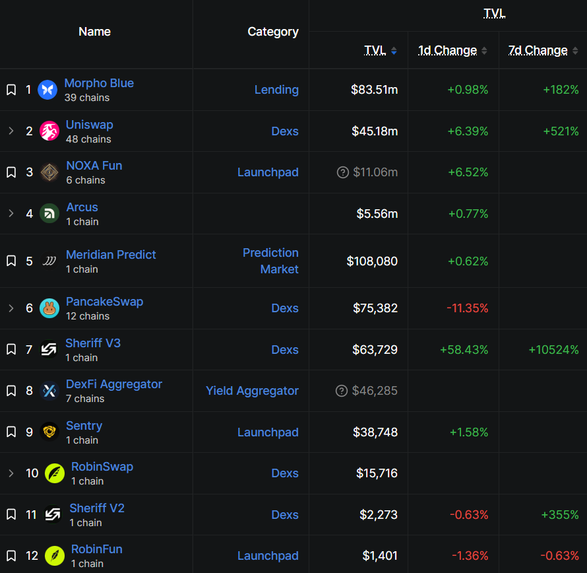Open the Dexs category in Uniswap row
Viewport: 587px width, 573px height.
coord(285,131)
